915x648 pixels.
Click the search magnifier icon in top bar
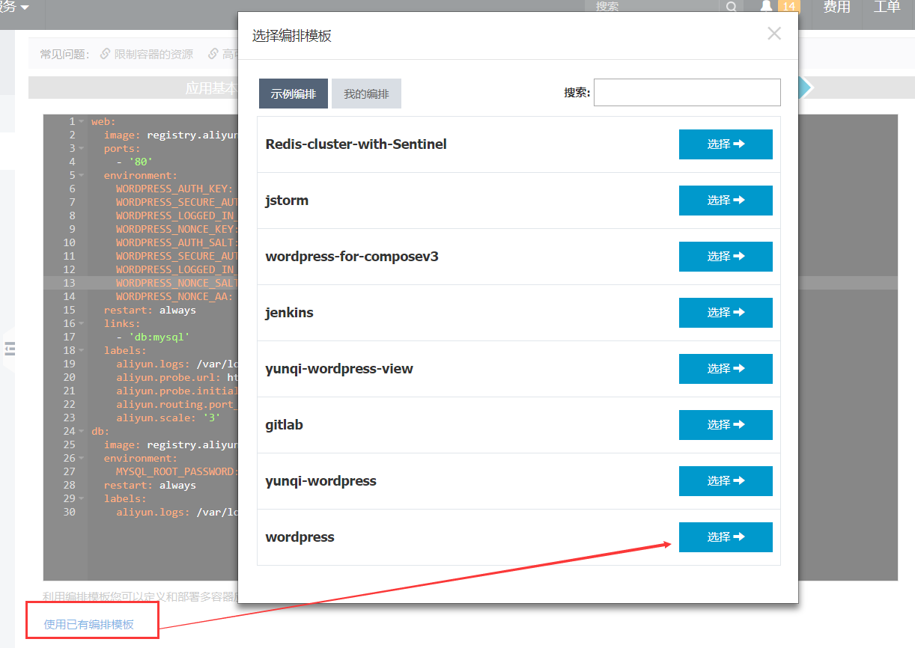click(731, 7)
